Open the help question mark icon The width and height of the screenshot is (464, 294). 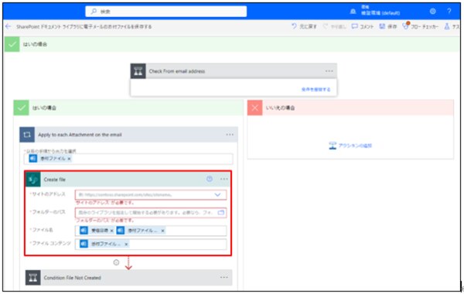(449, 12)
